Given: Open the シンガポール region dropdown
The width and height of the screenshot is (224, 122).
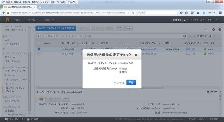Looking at the screenshot, I should tap(198, 20).
